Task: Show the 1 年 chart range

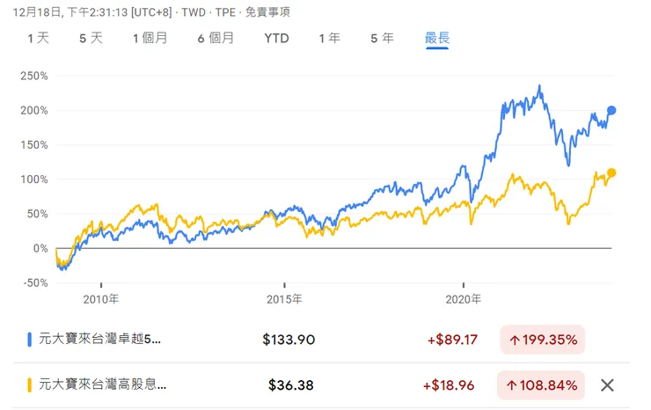Action: click(x=329, y=38)
